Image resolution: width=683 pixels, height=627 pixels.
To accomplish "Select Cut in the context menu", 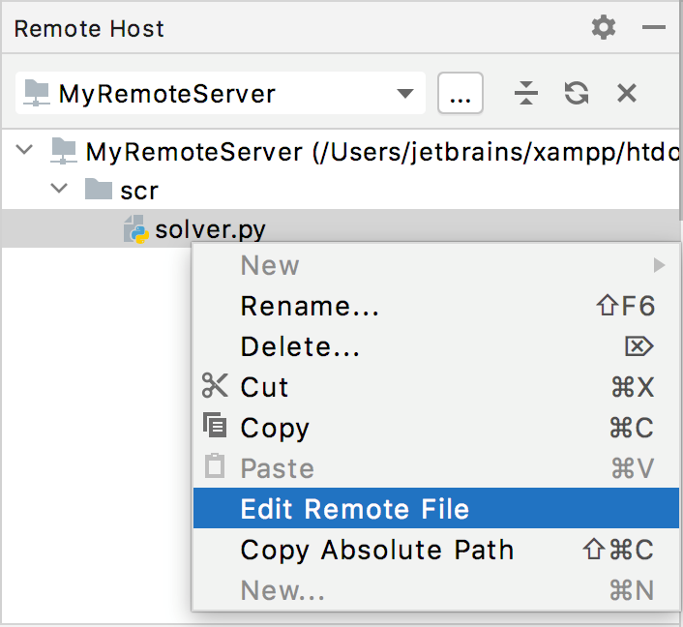I will (264, 387).
